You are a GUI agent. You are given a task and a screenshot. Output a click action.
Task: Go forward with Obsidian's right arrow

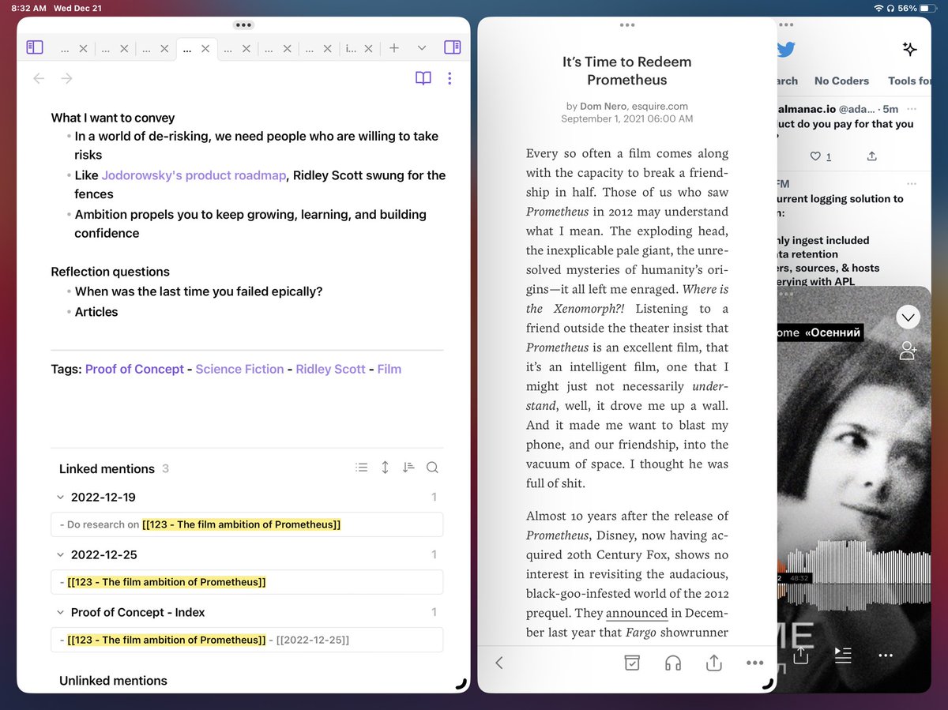[67, 78]
